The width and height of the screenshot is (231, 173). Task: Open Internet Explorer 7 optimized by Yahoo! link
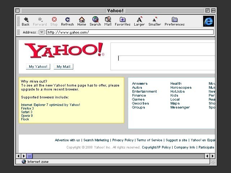point(51,105)
